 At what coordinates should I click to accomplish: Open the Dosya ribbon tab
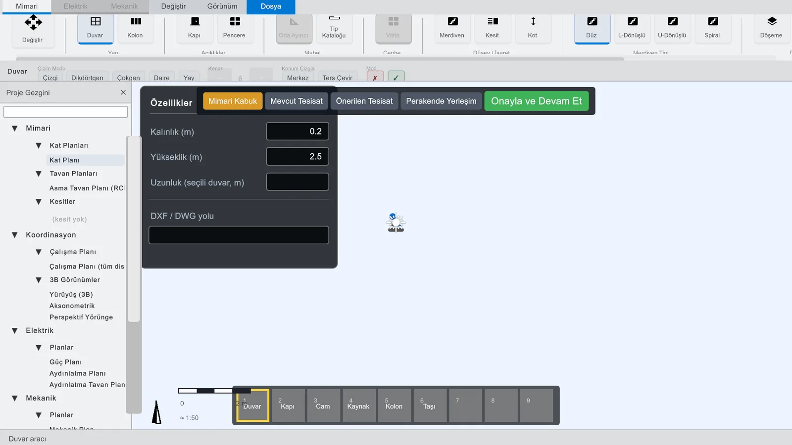[271, 6]
